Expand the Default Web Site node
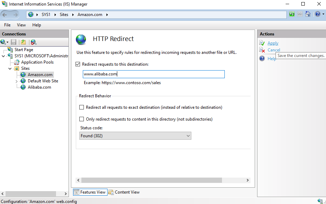 [17, 81]
